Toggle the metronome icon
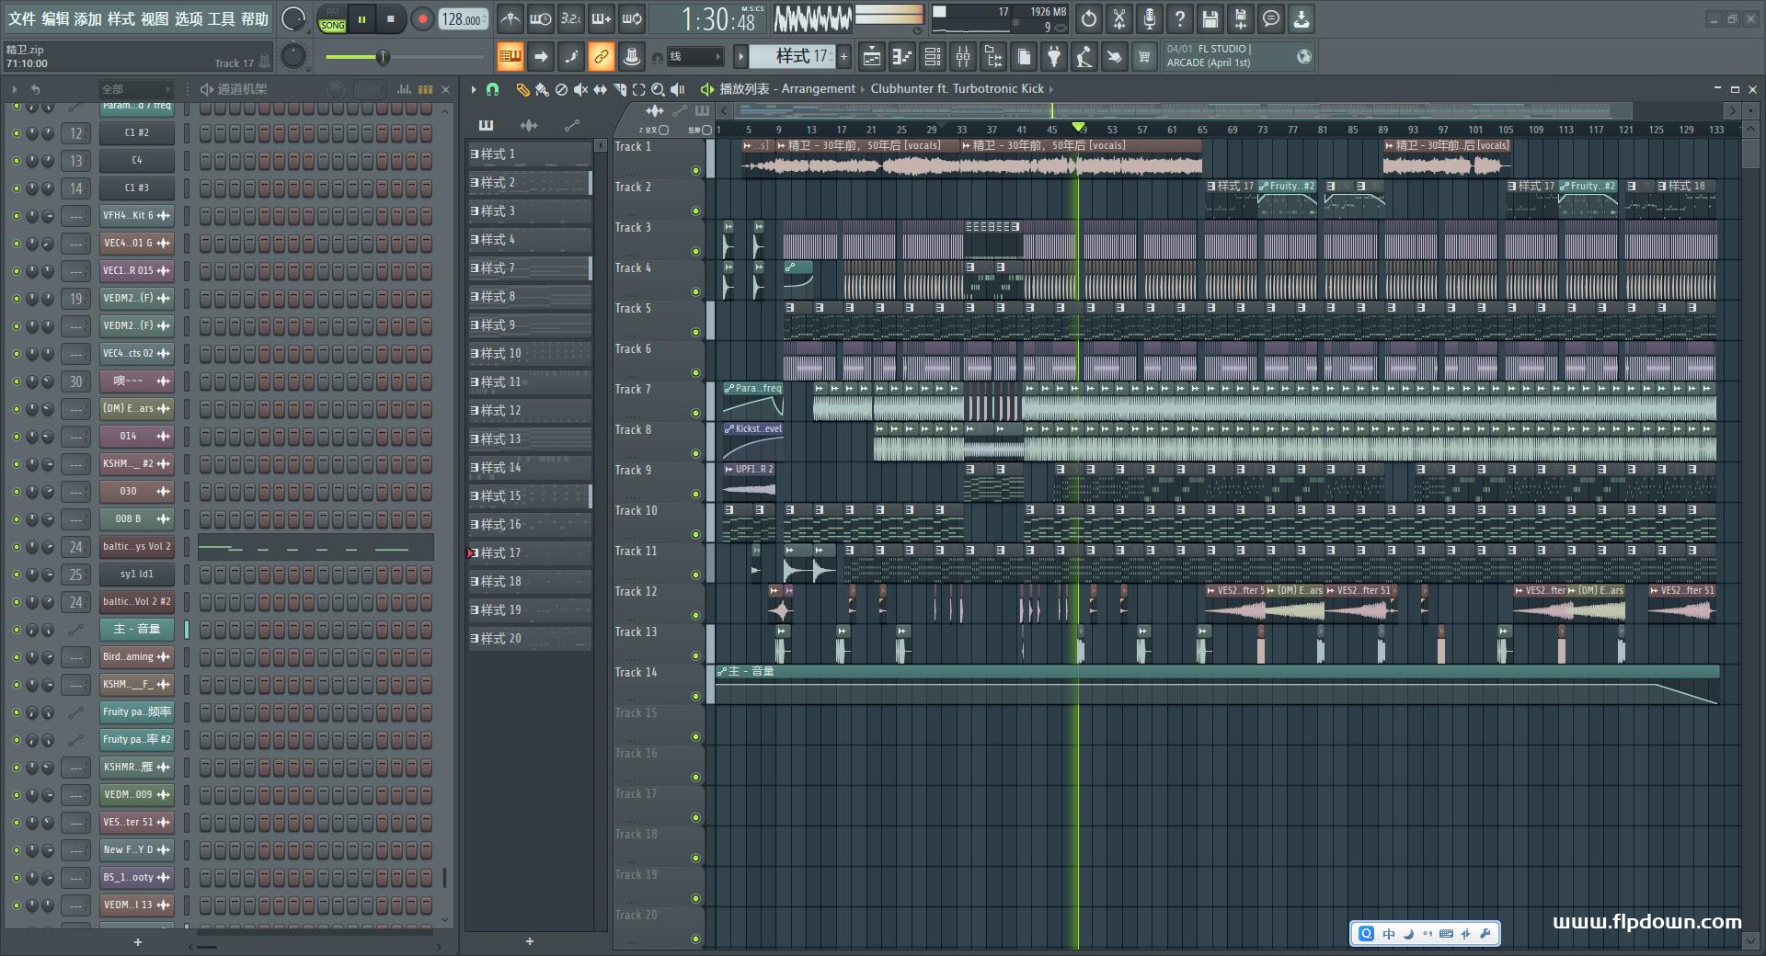The image size is (1766, 956). (510, 18)
